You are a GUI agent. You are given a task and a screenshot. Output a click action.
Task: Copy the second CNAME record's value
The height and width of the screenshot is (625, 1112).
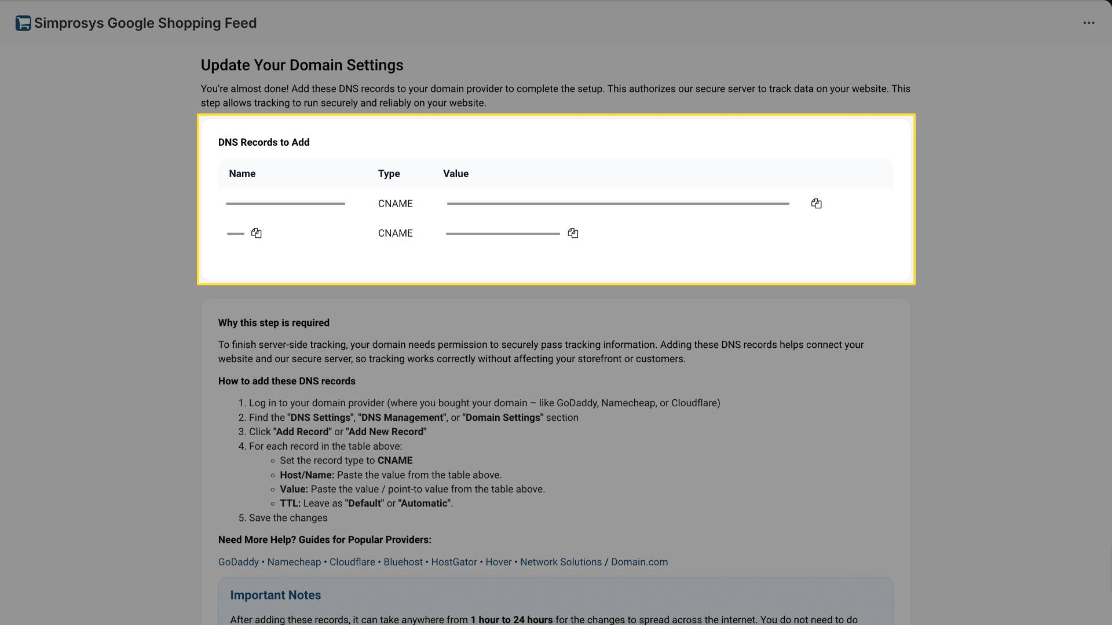(573, 233)
